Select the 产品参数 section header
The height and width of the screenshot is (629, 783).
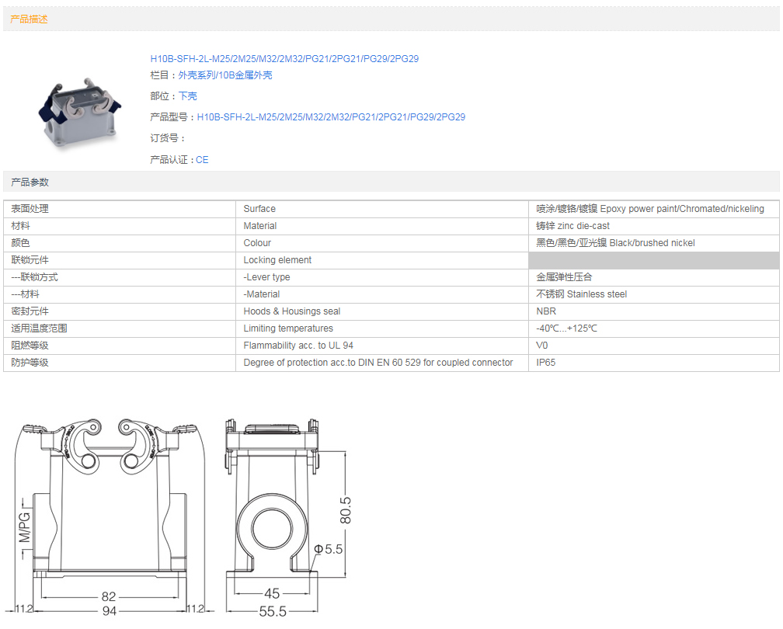(x=30, y=182)
